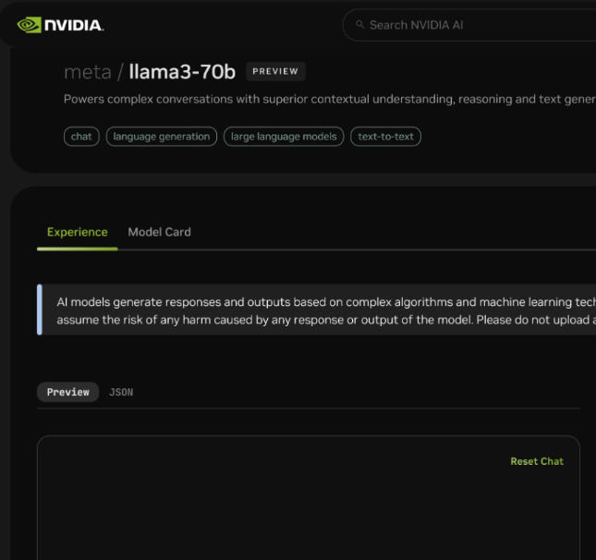Click Reset Chat
This screenshot has height=560, width=596.
(x=537, y=461)
